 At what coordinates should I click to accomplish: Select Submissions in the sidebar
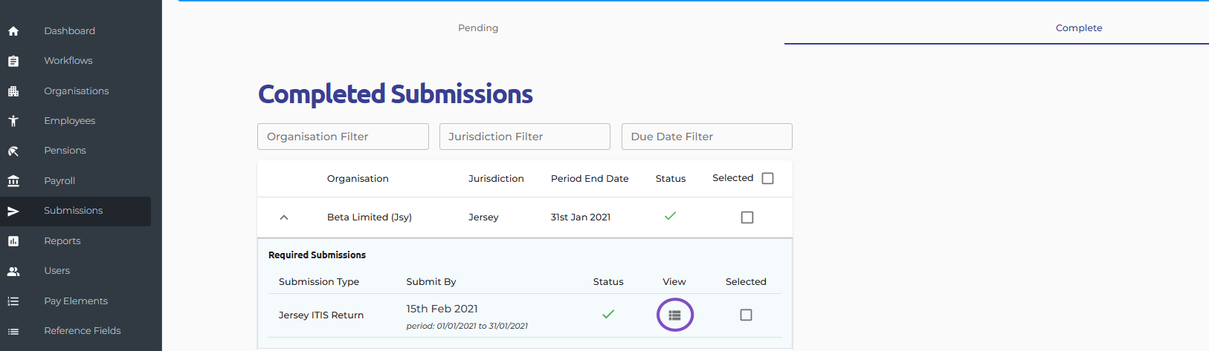(75, 211)
